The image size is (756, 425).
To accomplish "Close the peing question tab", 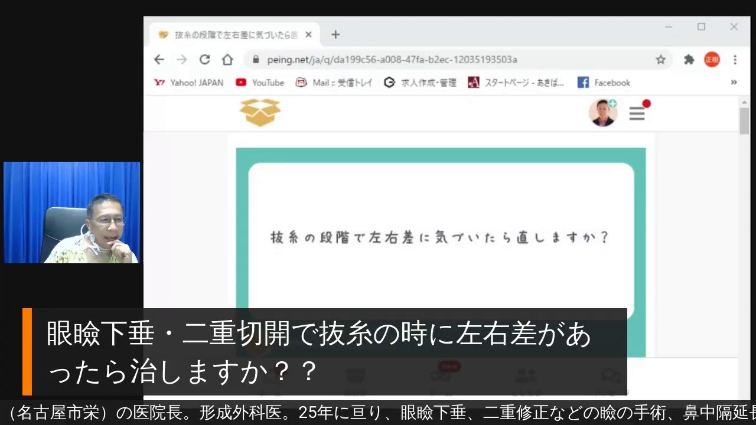I will click(308, 35).
